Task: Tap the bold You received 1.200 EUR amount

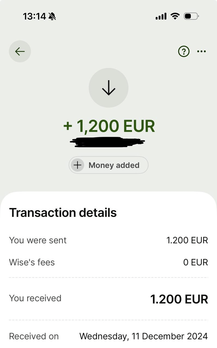Action: tap(179, 299)
